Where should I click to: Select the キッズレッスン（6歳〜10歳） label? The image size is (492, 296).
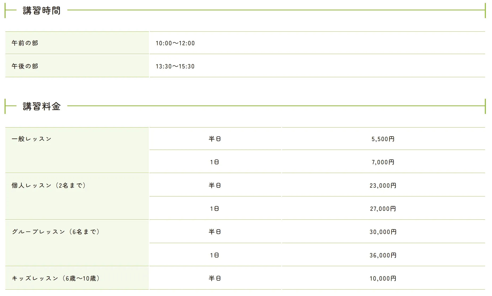[56, 278]
